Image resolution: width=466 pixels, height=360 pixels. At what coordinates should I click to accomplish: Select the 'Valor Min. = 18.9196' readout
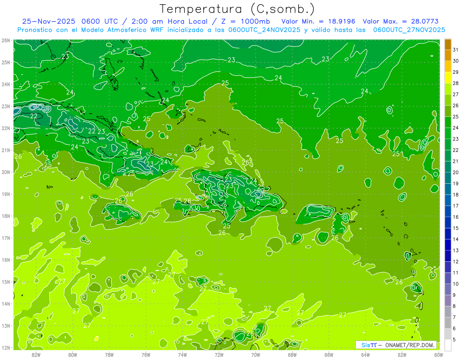click(318, 21)
